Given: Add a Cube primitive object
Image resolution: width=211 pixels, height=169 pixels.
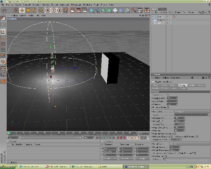Looking at the screenshot, I should tap(91, 10).
